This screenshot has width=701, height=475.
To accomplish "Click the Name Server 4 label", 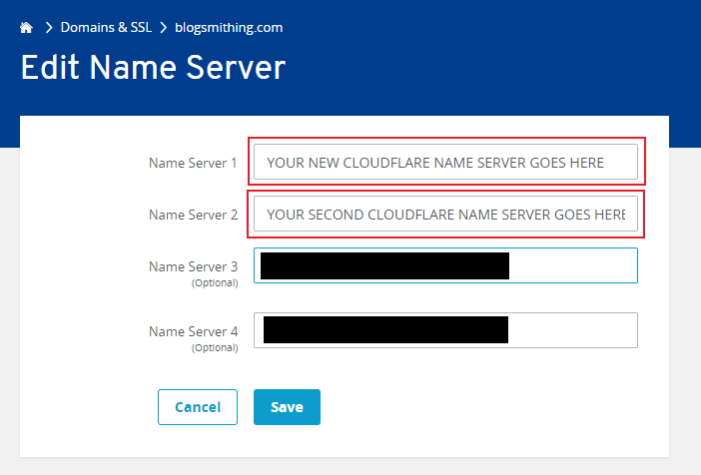I will (x=193, y=331).
